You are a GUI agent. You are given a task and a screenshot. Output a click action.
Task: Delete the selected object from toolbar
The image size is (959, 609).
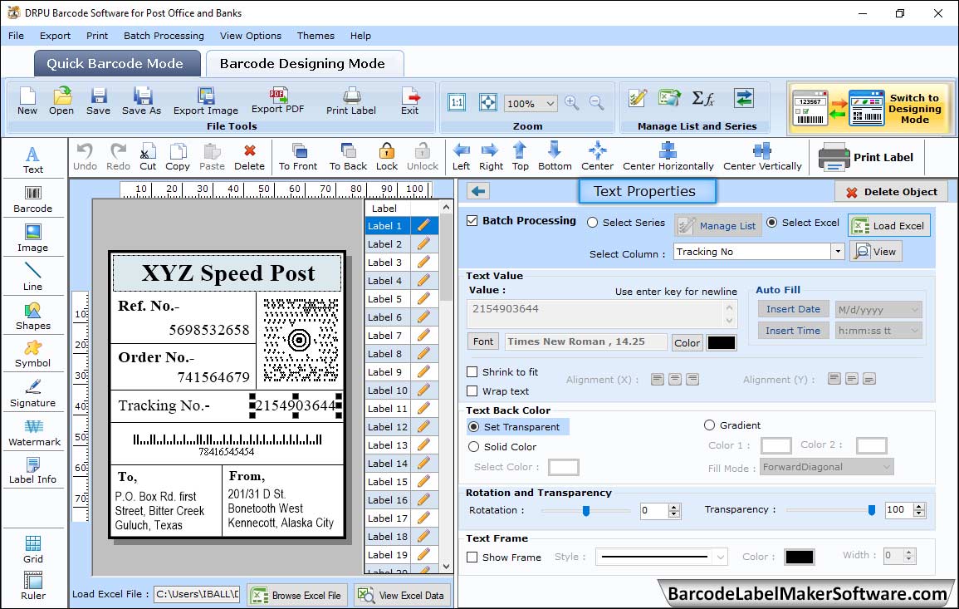click(250, 157)
